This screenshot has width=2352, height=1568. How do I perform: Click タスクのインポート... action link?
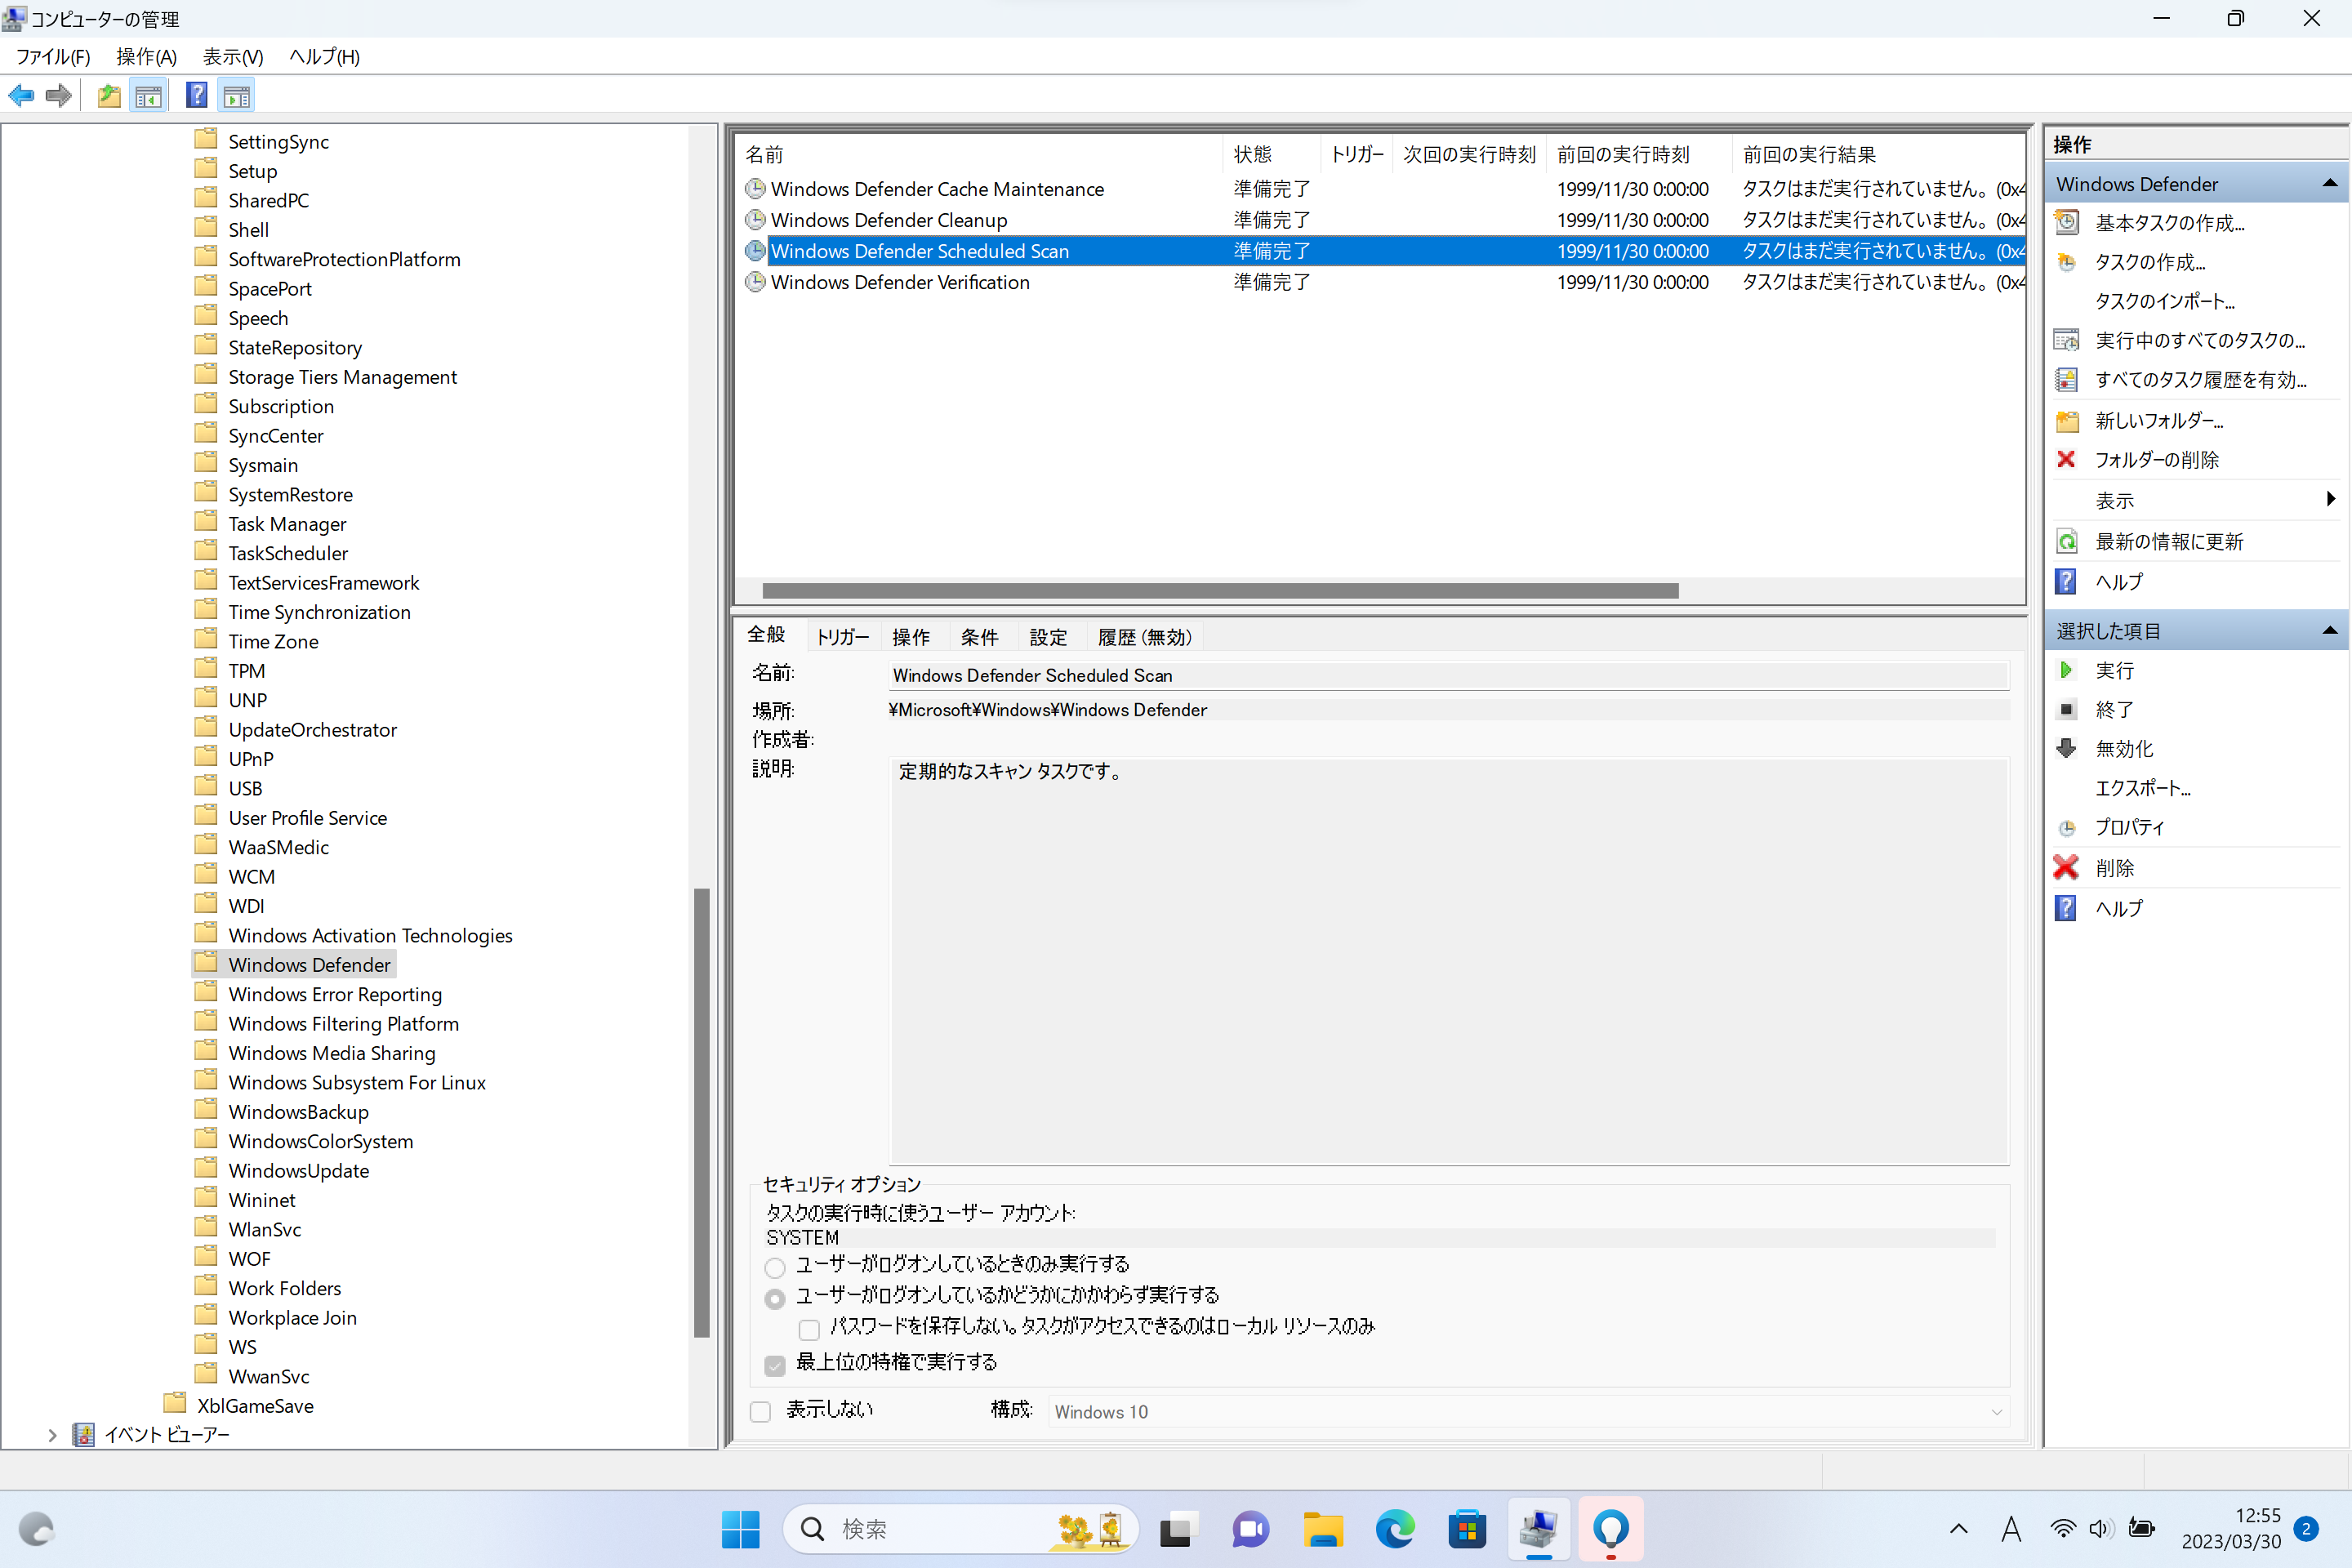(2165, 301)
